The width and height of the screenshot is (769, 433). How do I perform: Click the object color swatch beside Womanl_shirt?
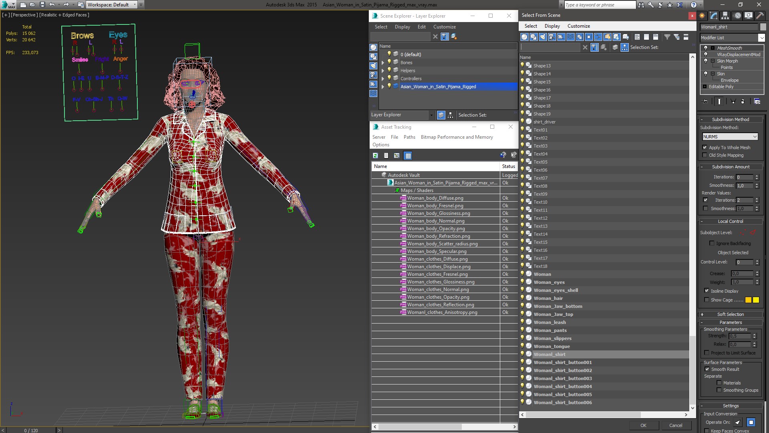pos(763,27)
